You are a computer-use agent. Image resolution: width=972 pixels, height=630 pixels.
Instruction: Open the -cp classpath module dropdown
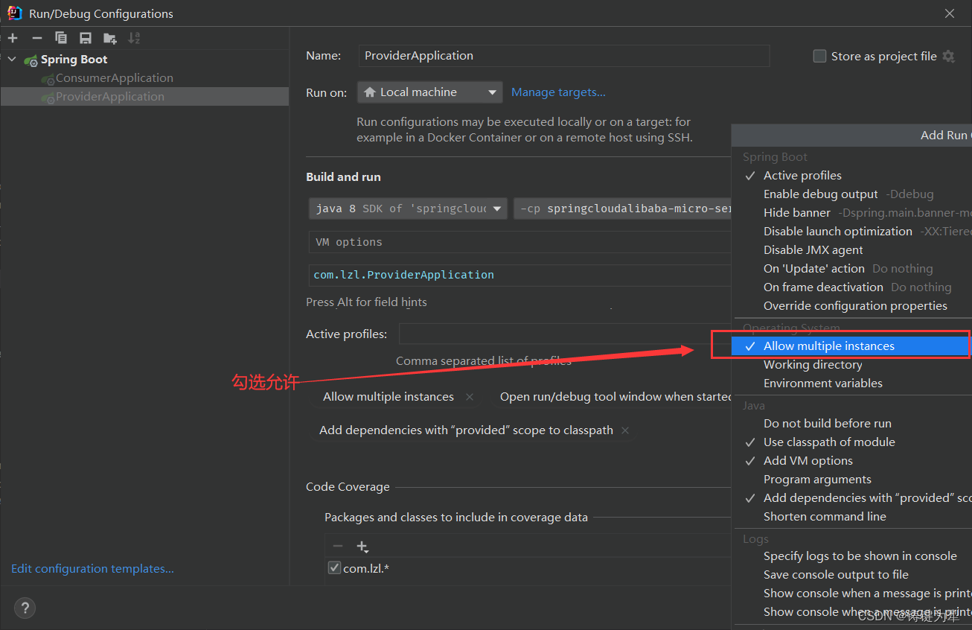pyautogui.click(x=623, y=209)
